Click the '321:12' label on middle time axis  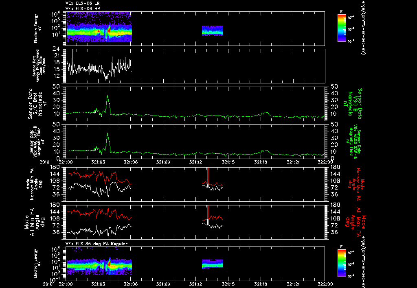[x=195, y=162]
